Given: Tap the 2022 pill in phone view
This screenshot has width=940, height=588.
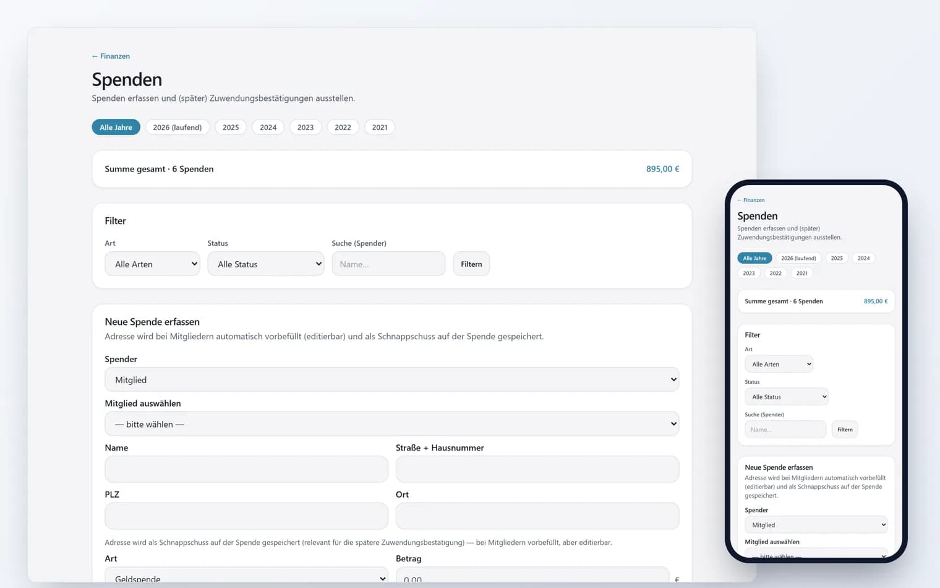Looking at the screenshot, I should click(x=775, y=273).
